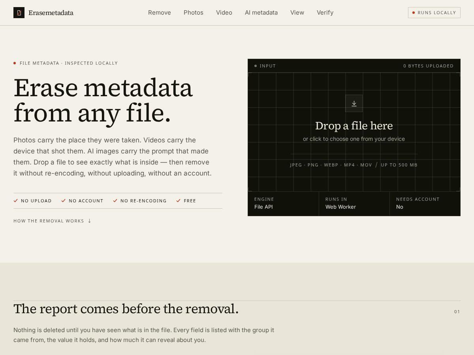The height and width of the screenshot is (355, 474).
Task: Click 'The report comes before the removal.' heading
Action: [x=126, y=309]
